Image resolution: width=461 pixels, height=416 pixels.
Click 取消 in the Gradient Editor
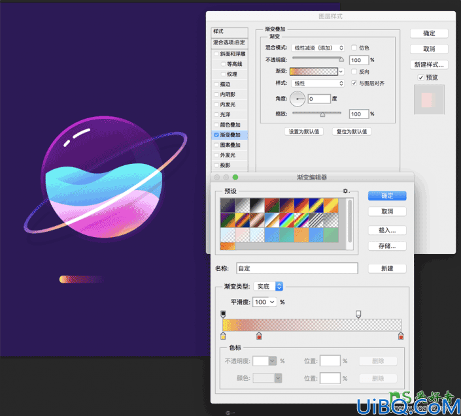tap(387, 212)
